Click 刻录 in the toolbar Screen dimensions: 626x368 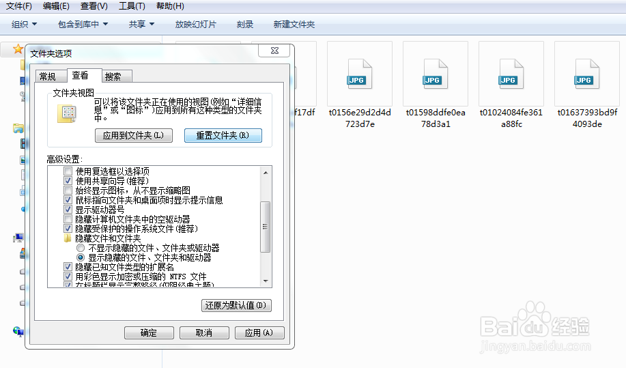[244, 25]
